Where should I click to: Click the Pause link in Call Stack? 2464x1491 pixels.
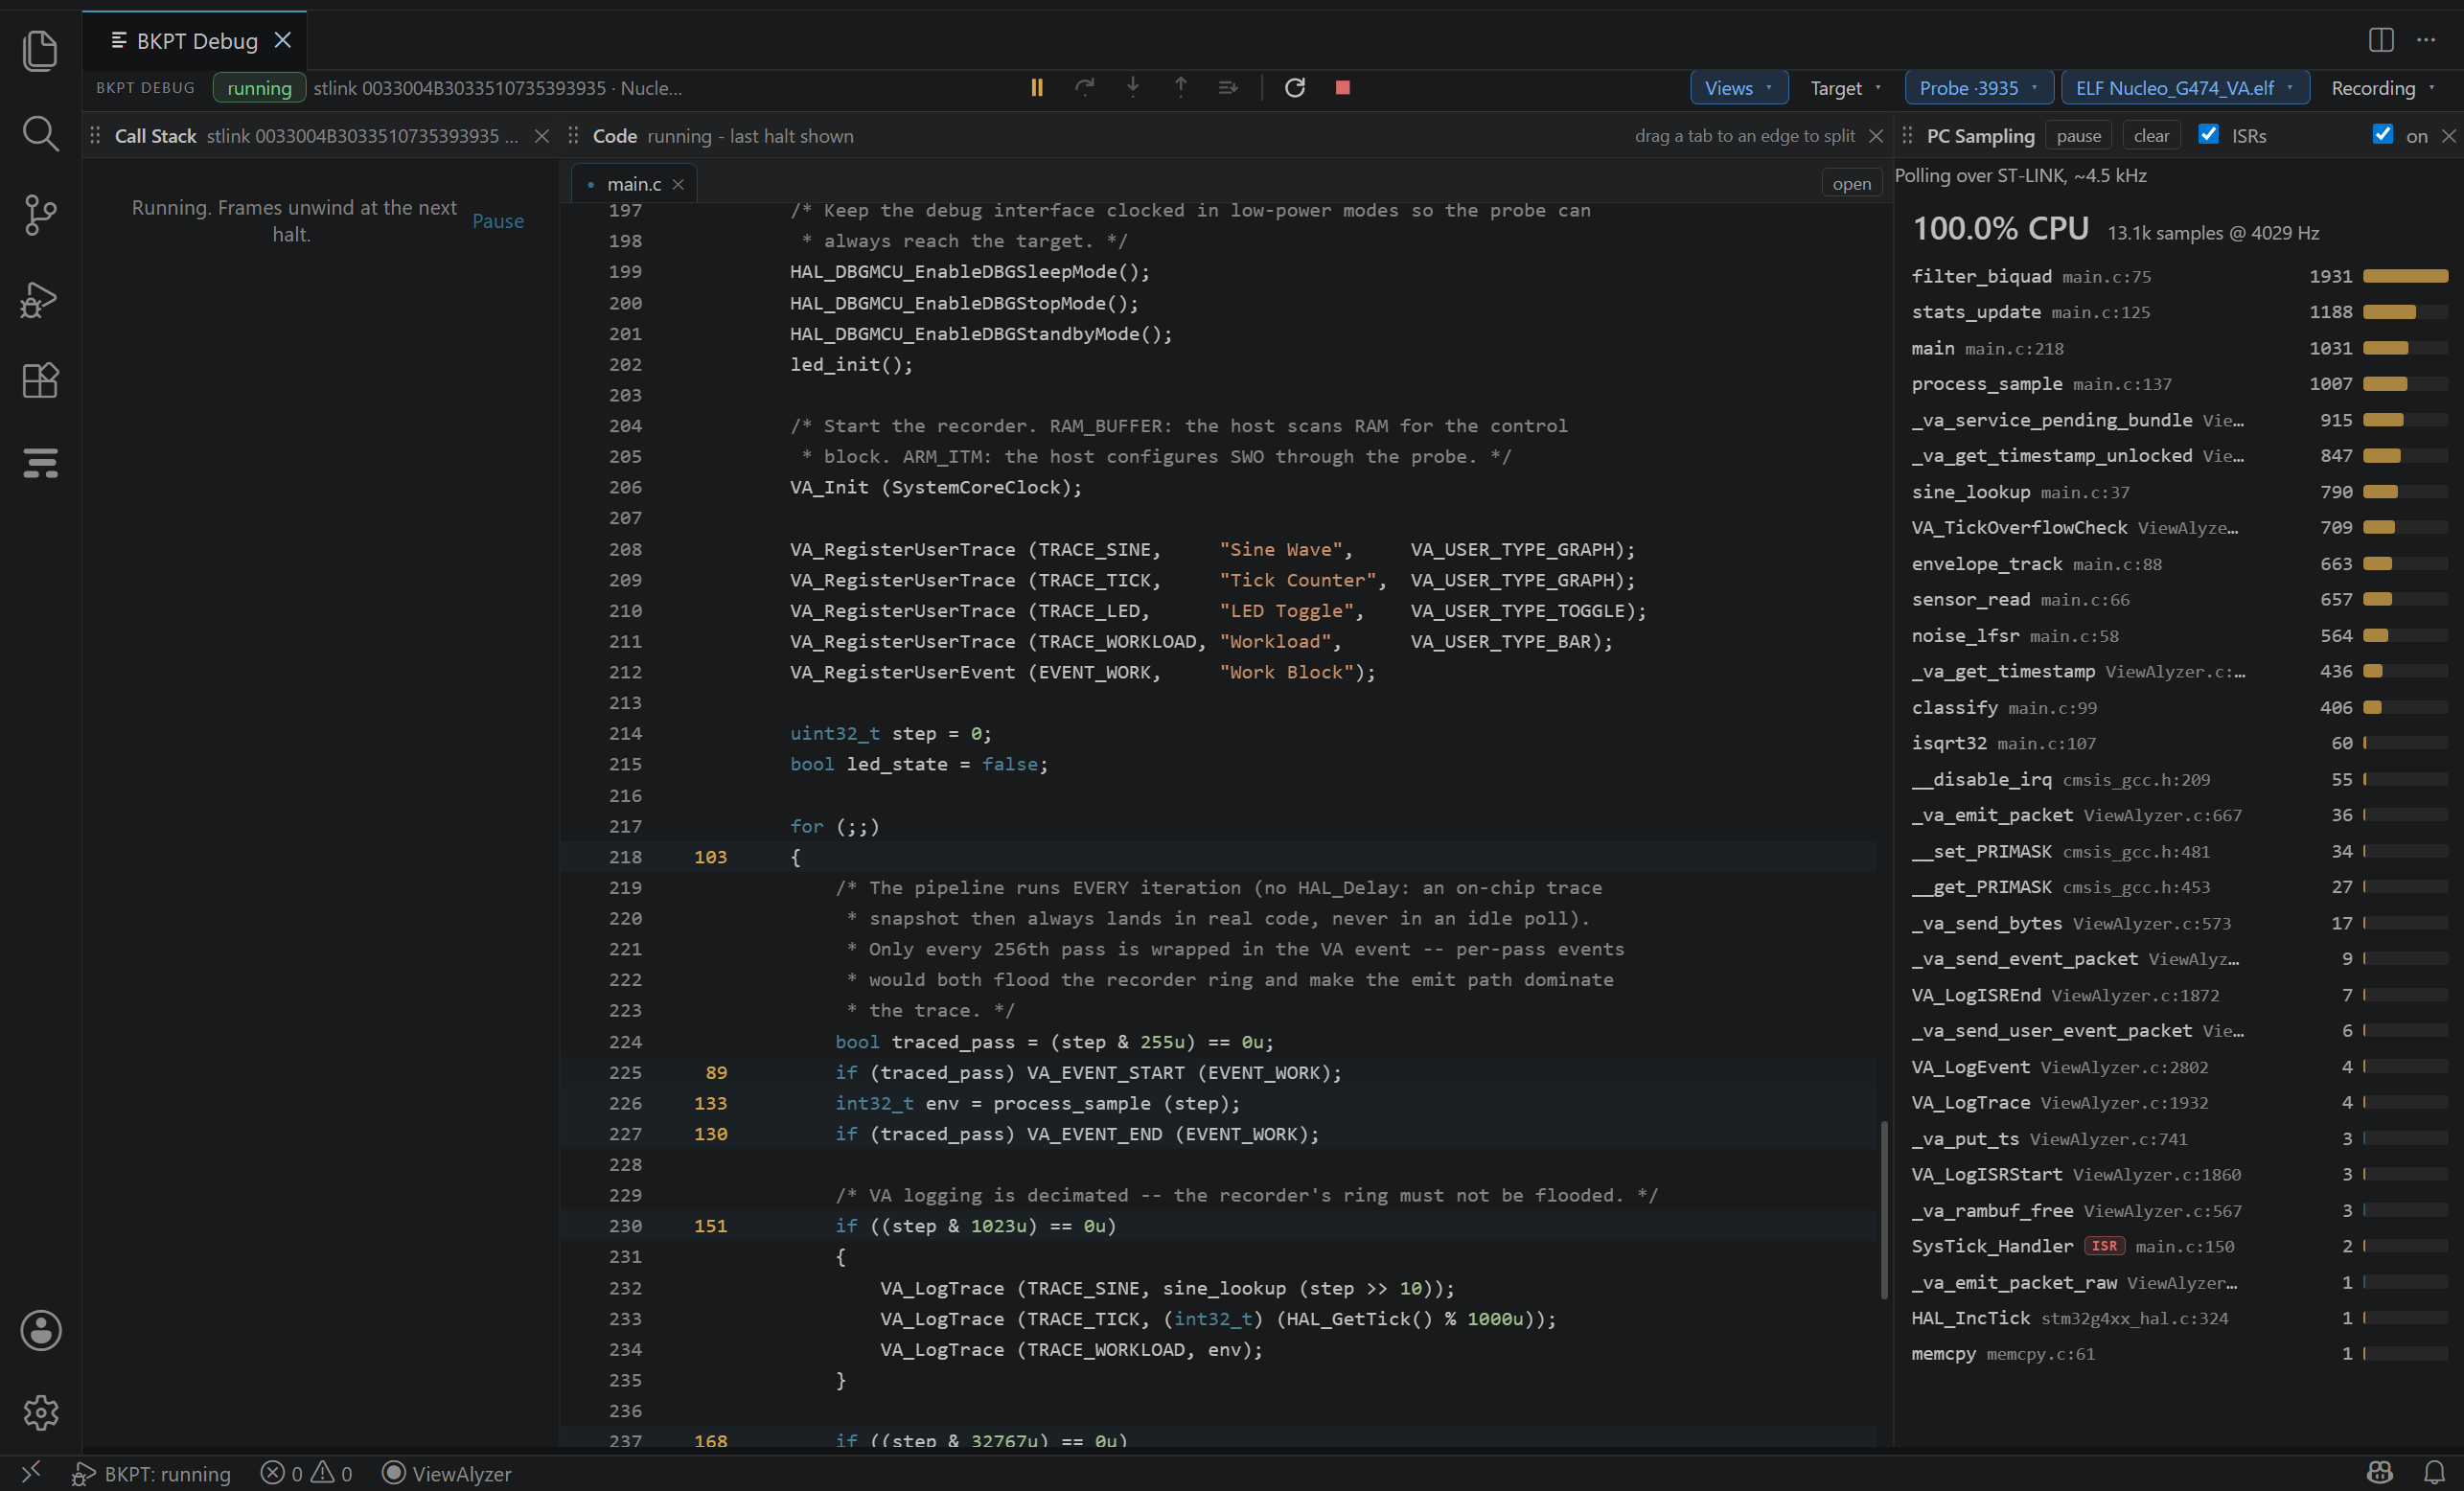(498, 221)
